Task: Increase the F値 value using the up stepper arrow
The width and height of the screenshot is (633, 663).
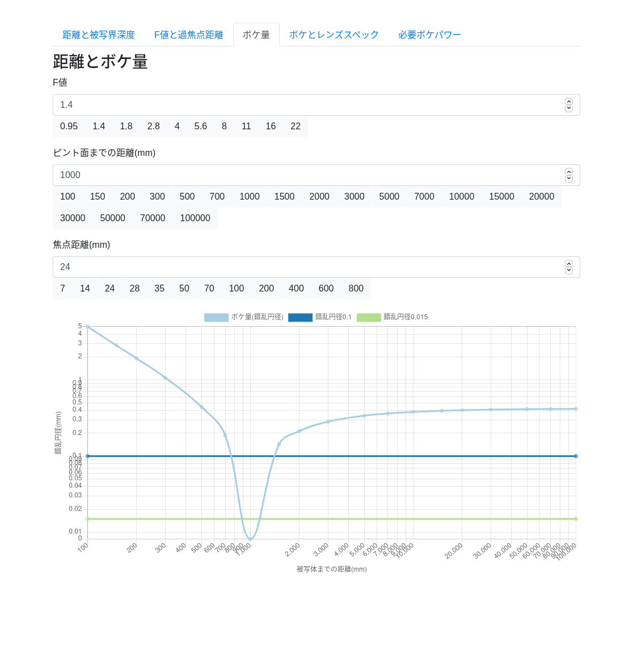Action: tap(569, 102)
